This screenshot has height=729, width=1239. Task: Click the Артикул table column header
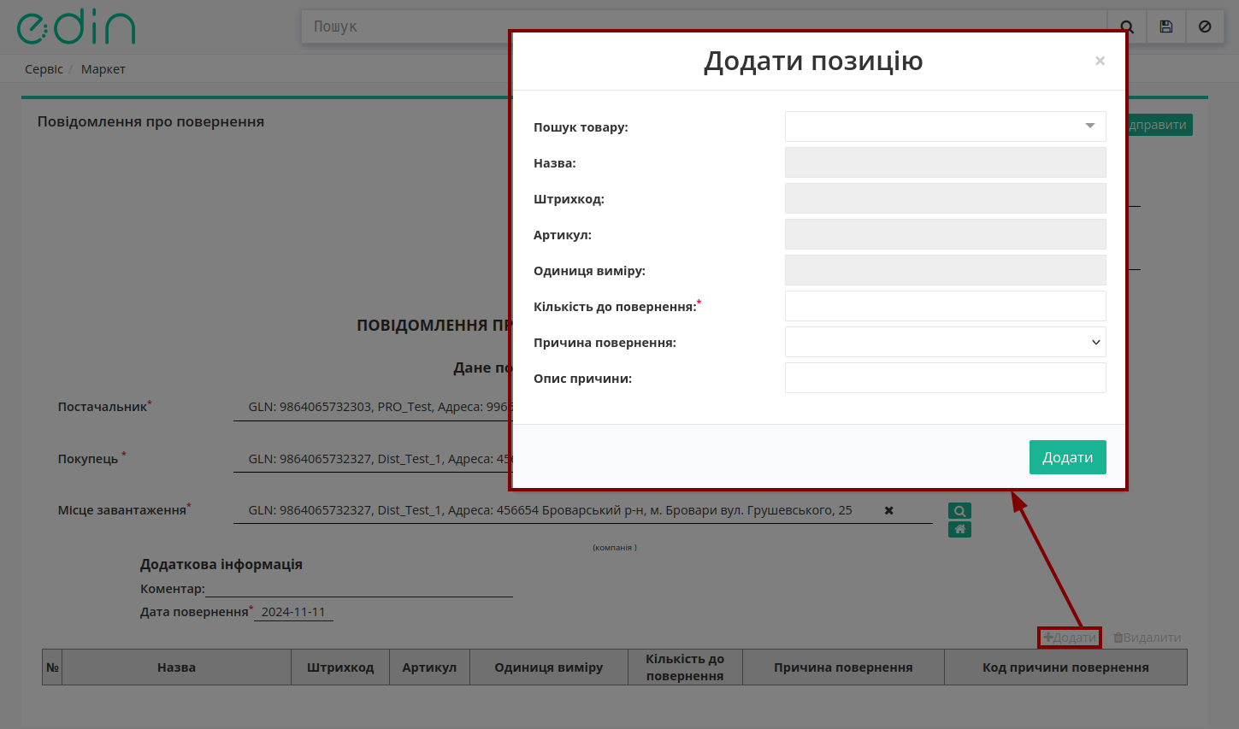(429, 667)
